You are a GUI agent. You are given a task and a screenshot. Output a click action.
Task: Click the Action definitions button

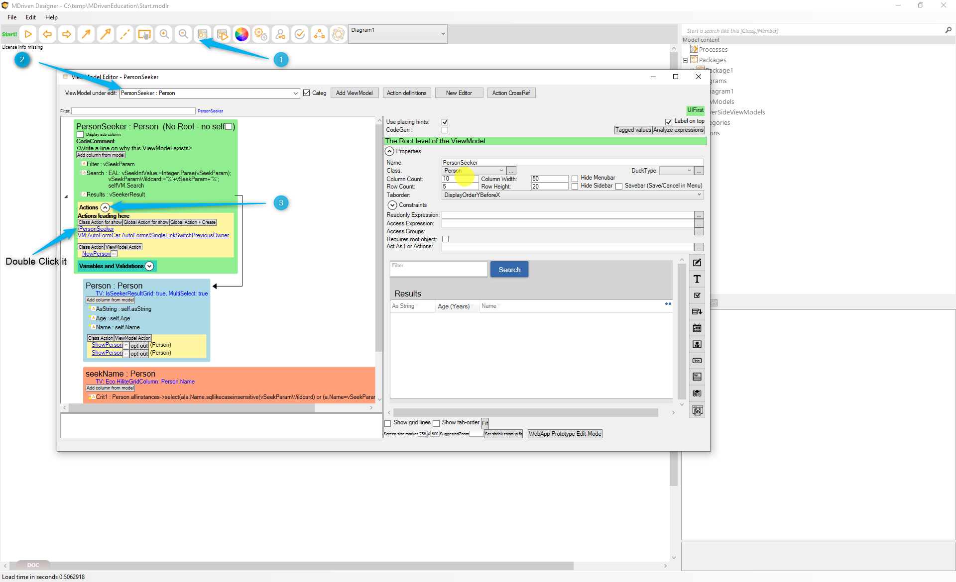click(x=406, y=93)
